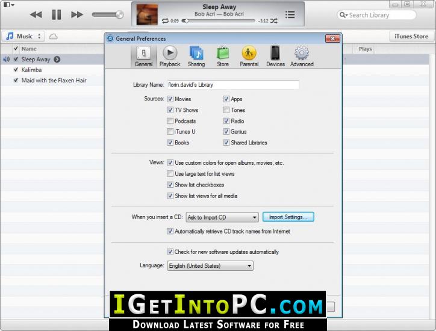The width and height of the screenshot is (436, 331).
Task: Uncheck the Books source
Action: coord(170,143)
